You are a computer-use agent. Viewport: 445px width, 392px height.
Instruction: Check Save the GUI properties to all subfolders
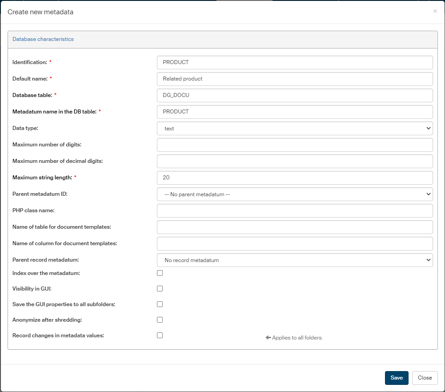(x=160, y=304)
